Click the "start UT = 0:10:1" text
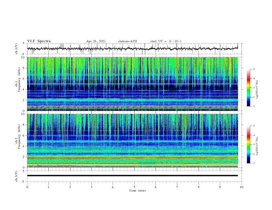272x210 pixels. click(x=166, y=41)
